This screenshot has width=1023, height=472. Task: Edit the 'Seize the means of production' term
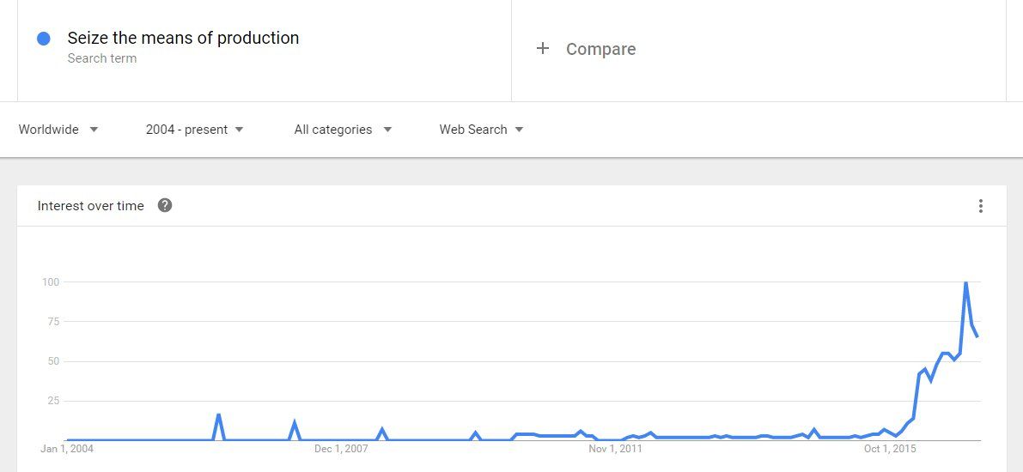click(x=183, y=38)
